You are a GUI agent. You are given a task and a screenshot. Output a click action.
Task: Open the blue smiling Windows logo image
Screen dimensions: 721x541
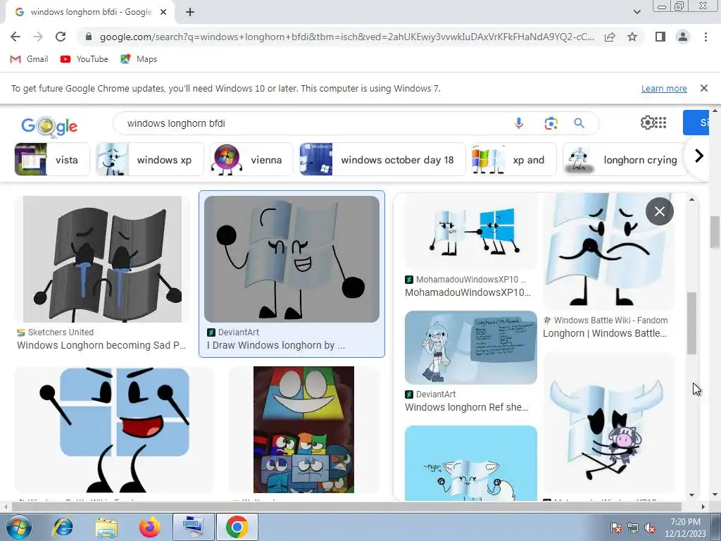[115, 430]
